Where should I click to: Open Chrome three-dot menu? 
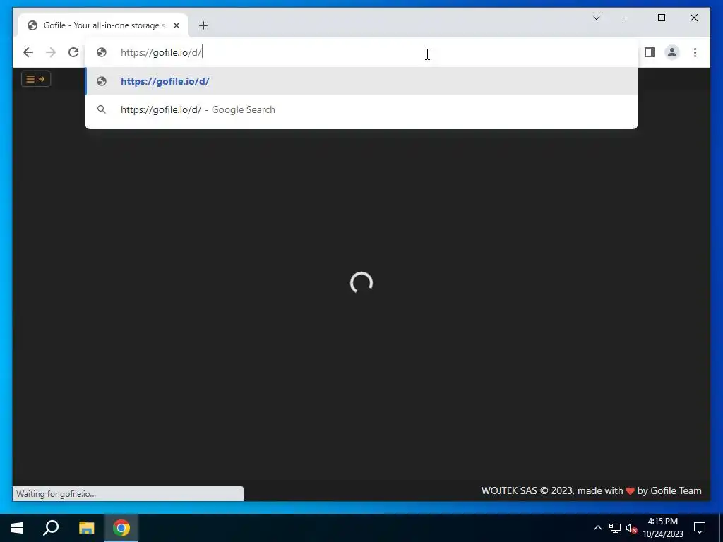695,52
